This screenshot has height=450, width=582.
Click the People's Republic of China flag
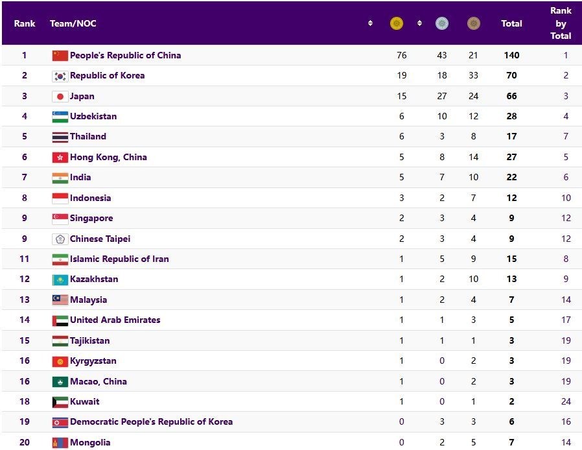coord(60,55)
